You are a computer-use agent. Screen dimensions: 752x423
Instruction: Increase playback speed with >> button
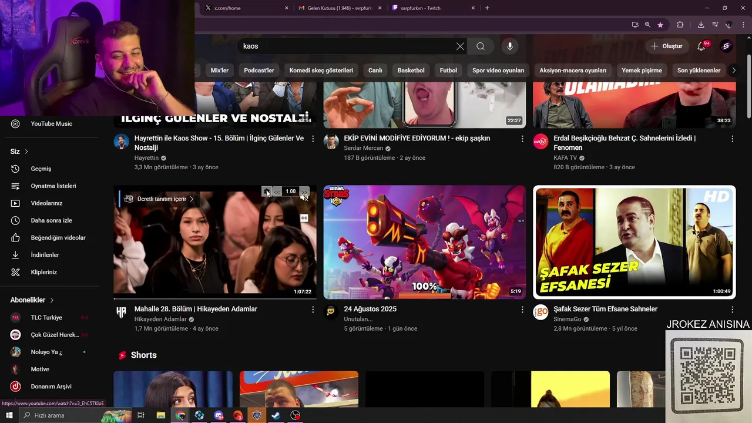point(304,192)
